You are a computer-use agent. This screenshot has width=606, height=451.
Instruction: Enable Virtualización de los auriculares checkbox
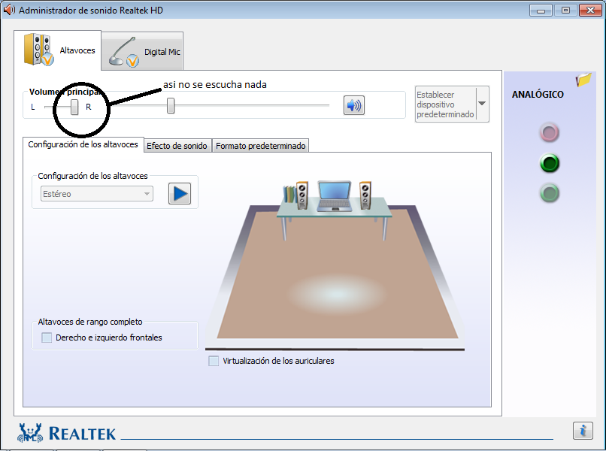coord(214,361)
